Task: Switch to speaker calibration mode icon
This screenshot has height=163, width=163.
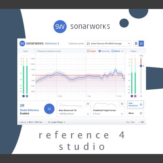Action: tap(136, 44)
